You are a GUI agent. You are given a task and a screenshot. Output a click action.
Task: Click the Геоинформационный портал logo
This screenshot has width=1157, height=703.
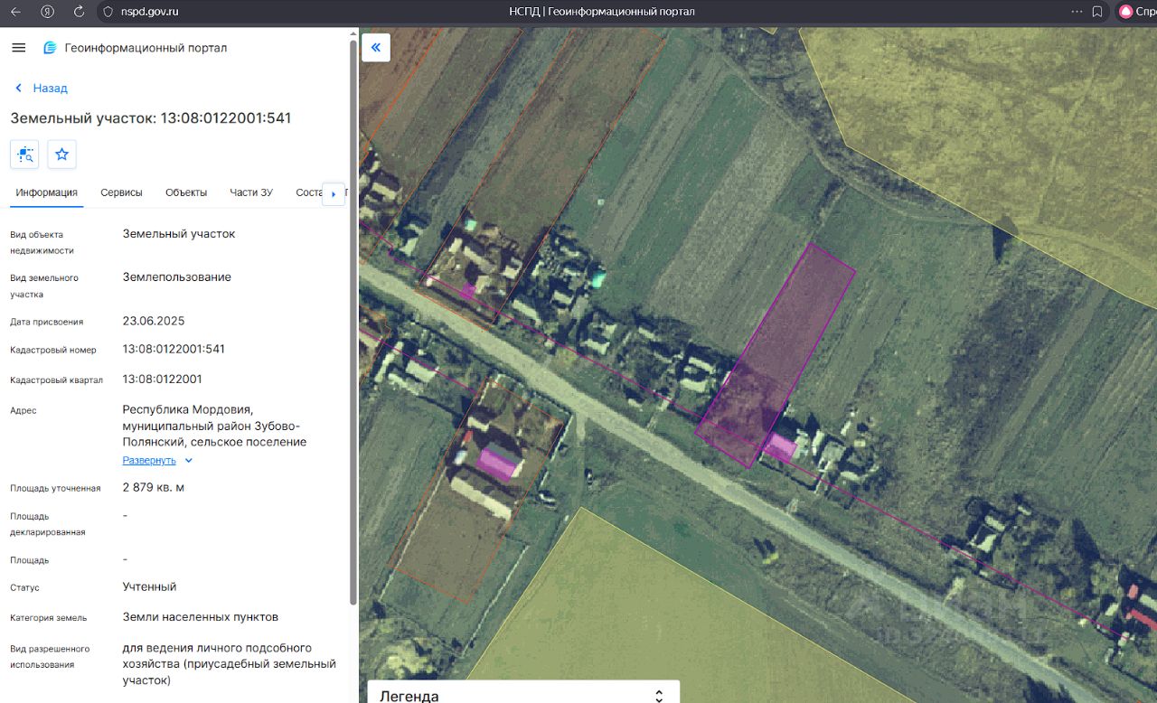(x=136, y=48)
